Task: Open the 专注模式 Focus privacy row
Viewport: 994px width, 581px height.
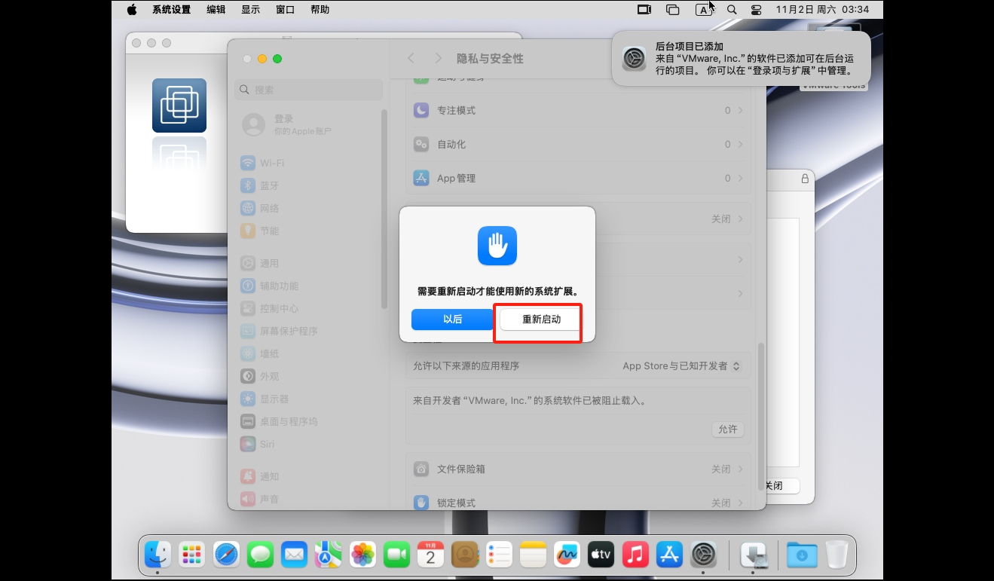Action: (x=578, y=111)
